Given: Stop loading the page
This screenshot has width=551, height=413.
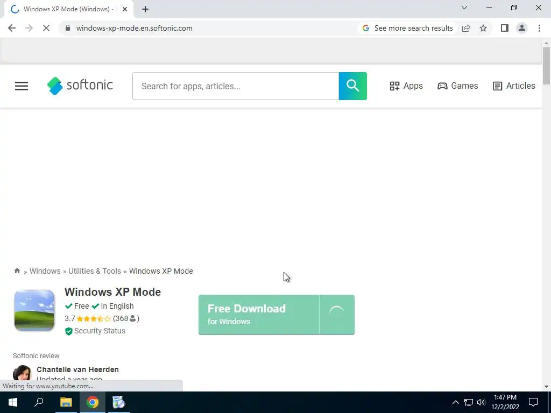Looking at the screenshot, I should 46,28.
